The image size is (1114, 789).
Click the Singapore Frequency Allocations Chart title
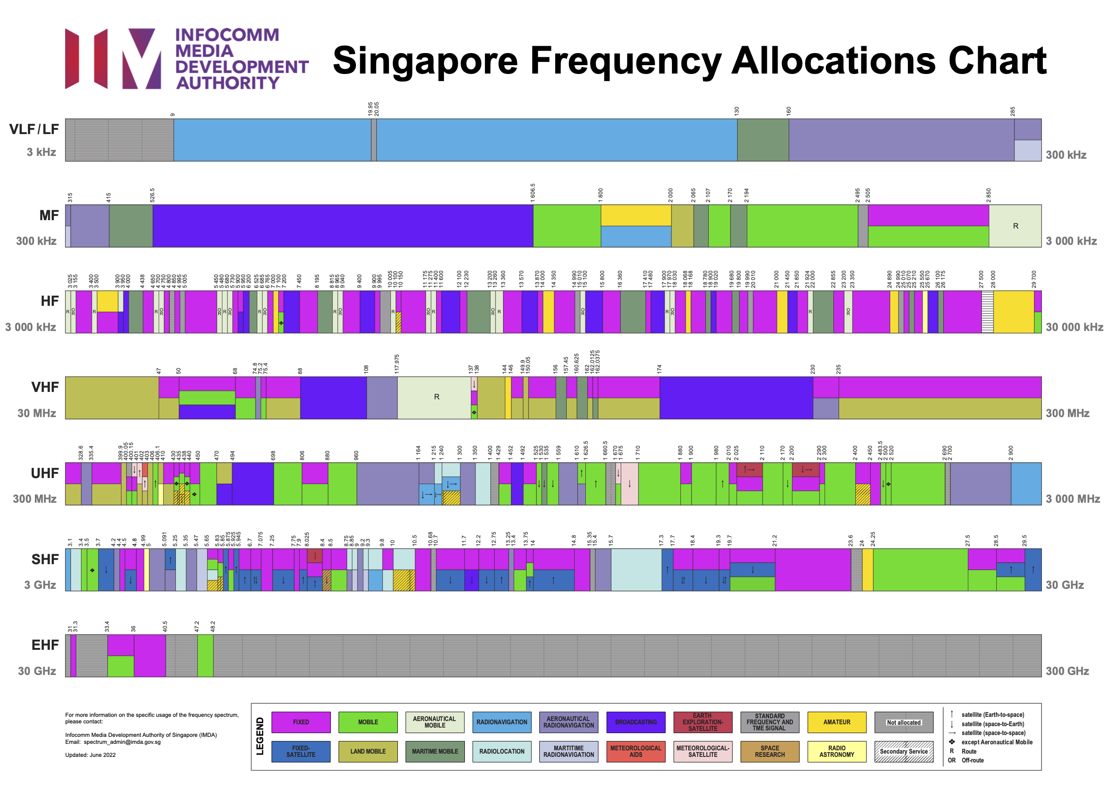(x=690, y=59)
